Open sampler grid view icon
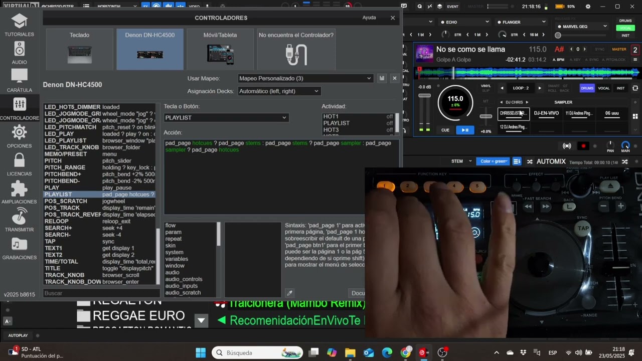The image size is (642, 361). tap(635, 116)
